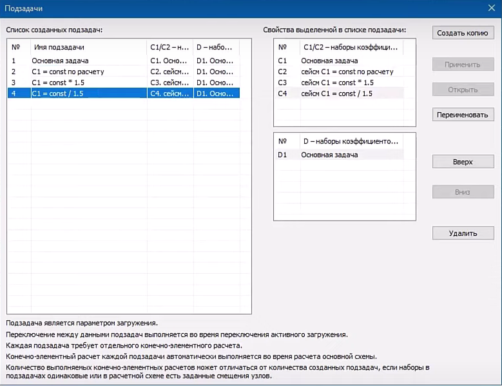Viewport: 502px width, 386px height.
Task: Click C1/C2 – наборы коэффици... header in properties
Action: (x=351, y=47)
